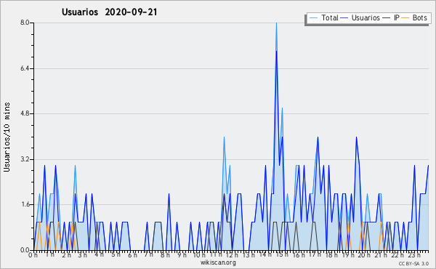
Task: Click the y-axis value 3.2
Action: [25, 159]
